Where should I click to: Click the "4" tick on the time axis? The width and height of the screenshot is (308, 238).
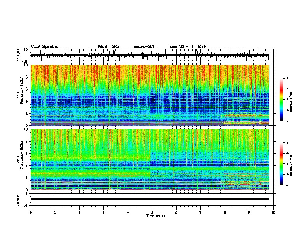tap(128, 212)
